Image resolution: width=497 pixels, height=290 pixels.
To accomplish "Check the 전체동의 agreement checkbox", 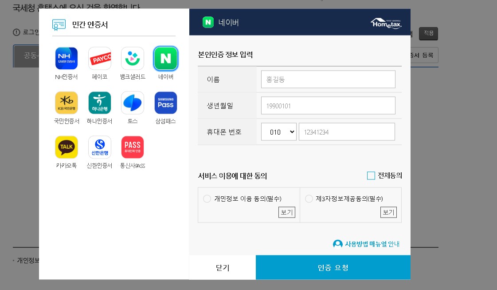I will click(x=371, y=175).
